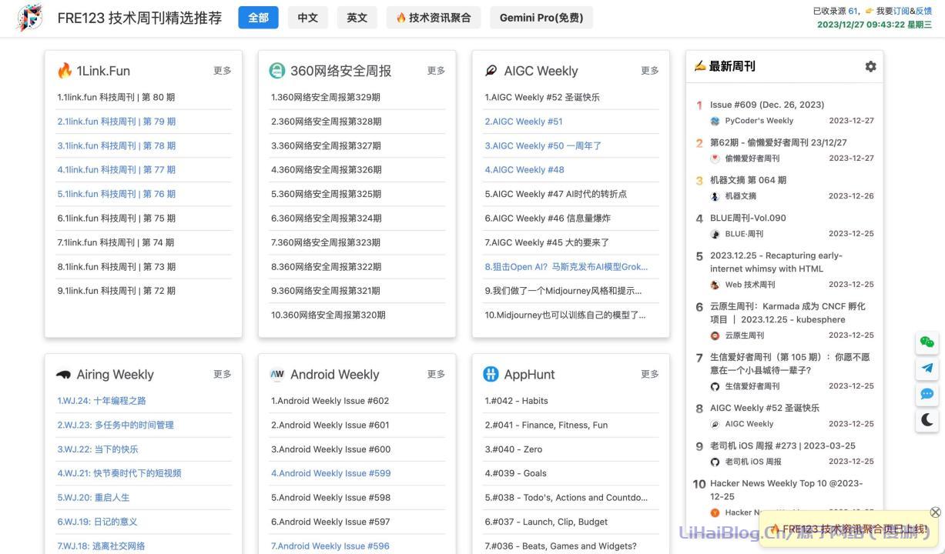Image resolution: width=945 pixels, height=554 pixels.
Task: Open 360网络安全周报第329期
Action: tap(326, 98)
